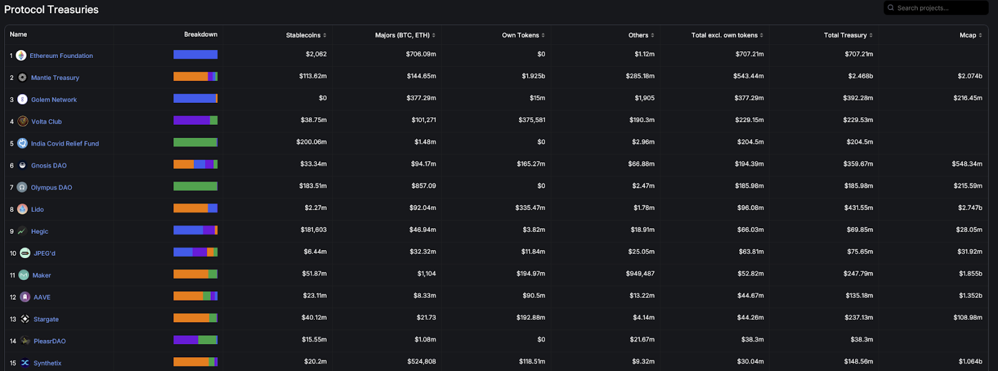Click the Stargate logo icon
The width and height of the screenshot is (998, 371).
click(x=25, y=319)
